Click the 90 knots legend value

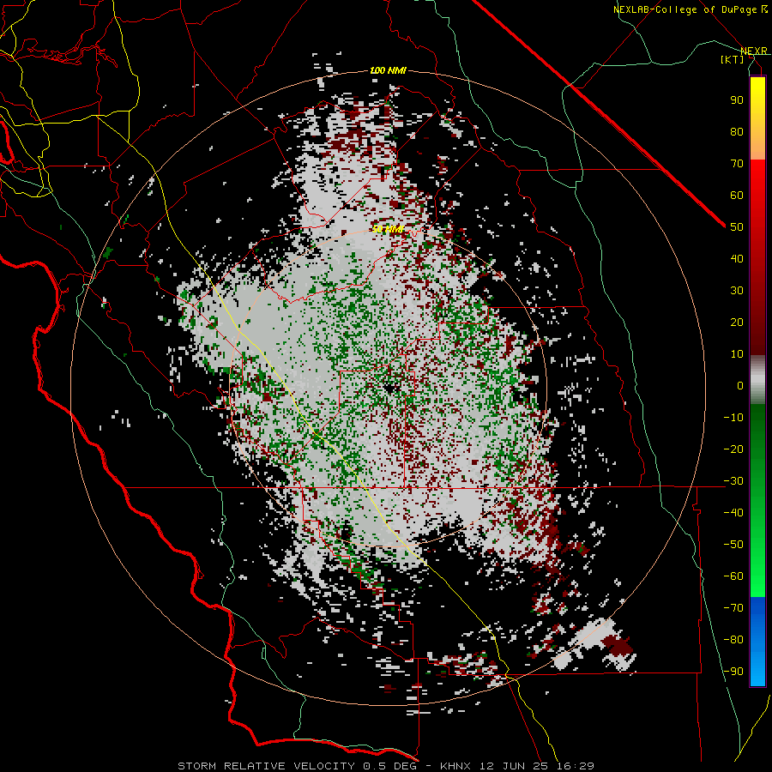pyautogui.click(x=737, y=100)
